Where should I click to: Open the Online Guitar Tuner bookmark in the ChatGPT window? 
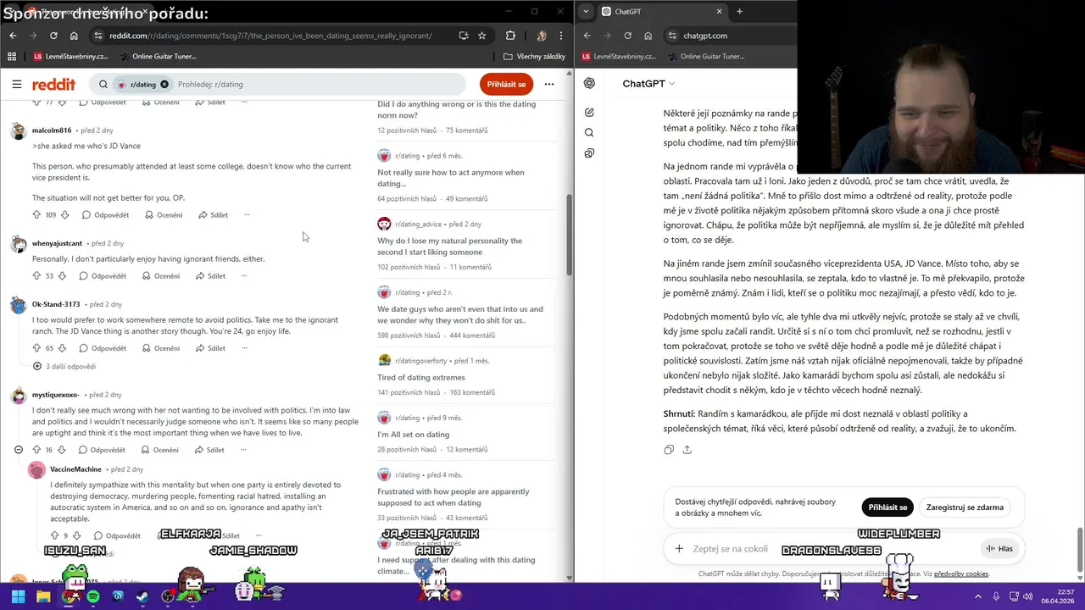706,57
